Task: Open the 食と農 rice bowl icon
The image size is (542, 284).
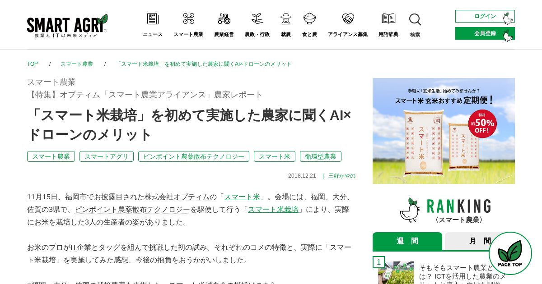Action: pyautogui.click(x=309, y=18)
